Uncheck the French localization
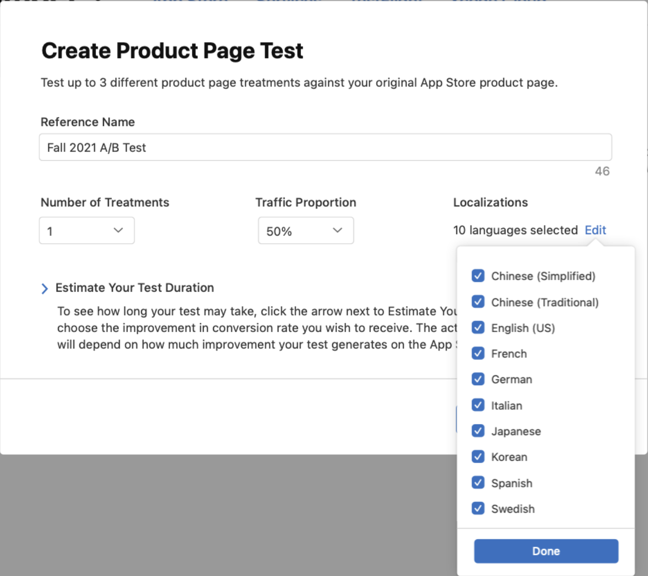 [x=478, y=353]
